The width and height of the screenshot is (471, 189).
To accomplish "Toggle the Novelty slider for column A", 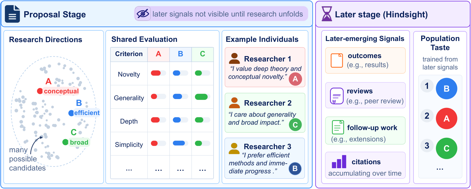I will pos(158,73).
